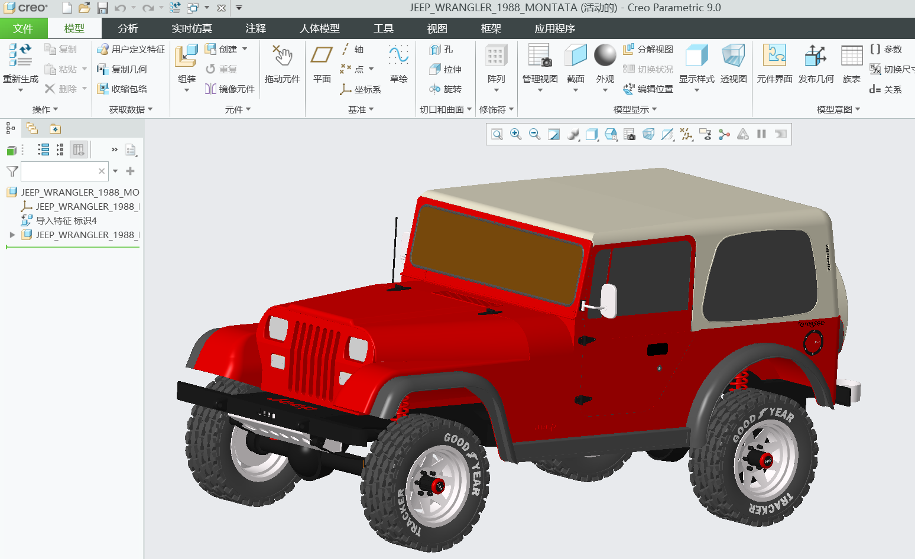
Task: Click 收缩包络 shrinkwrap
Action: tap(122, 89)
